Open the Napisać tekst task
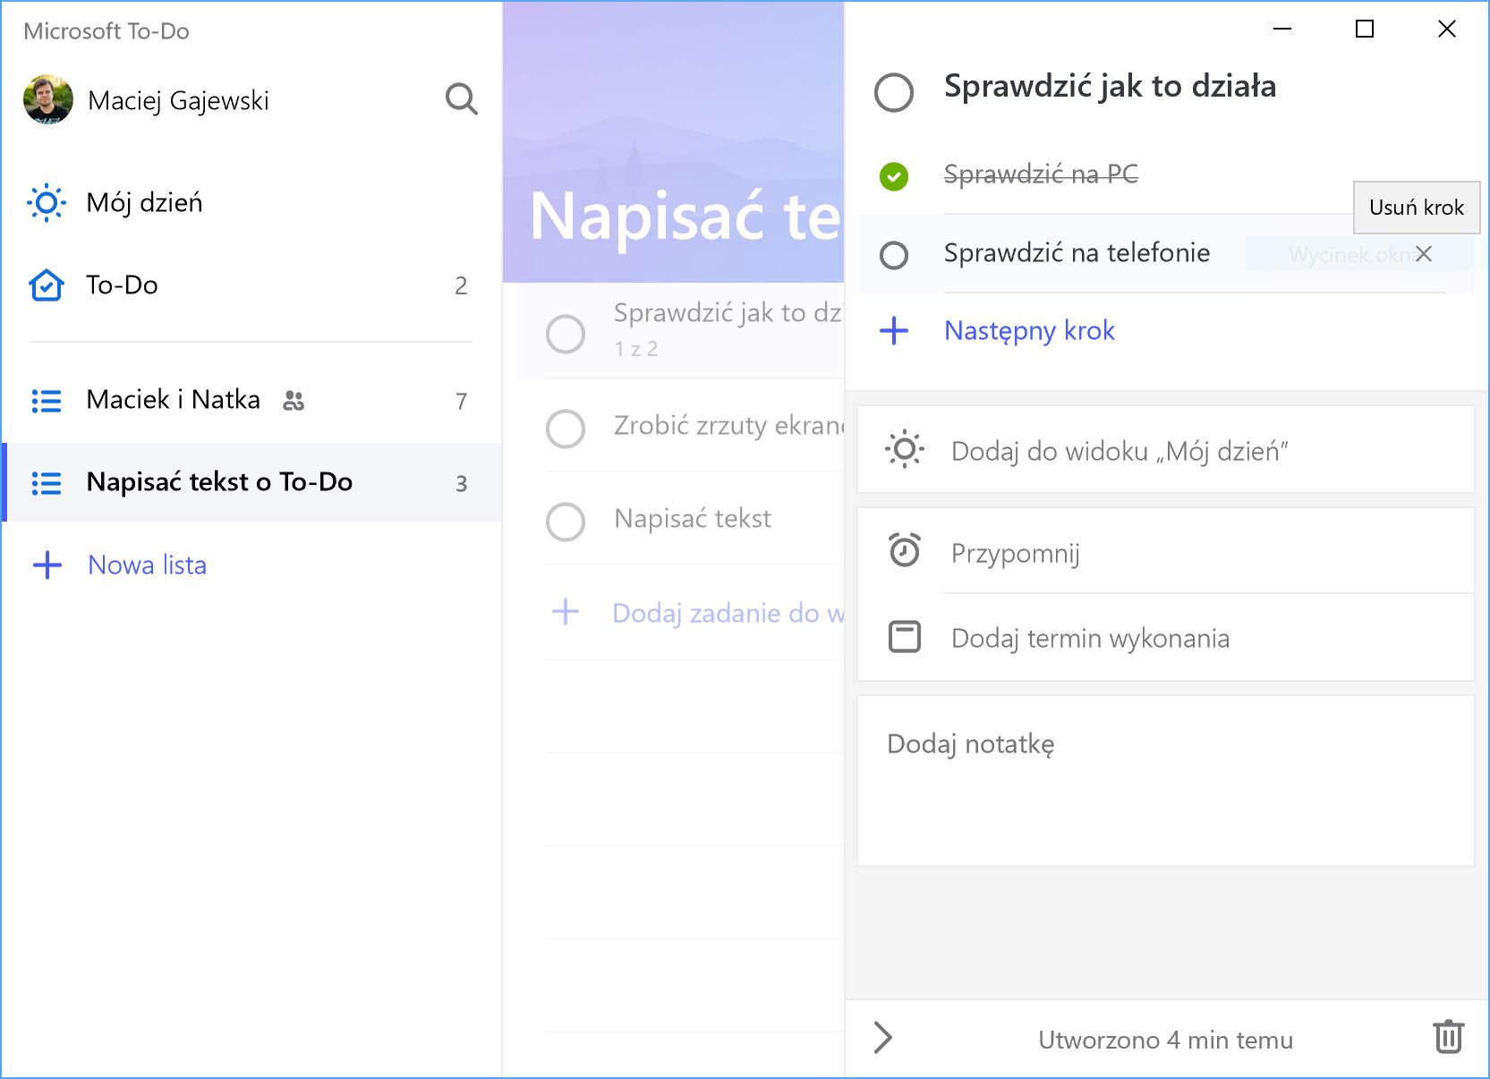 click(x=693, y=519)
